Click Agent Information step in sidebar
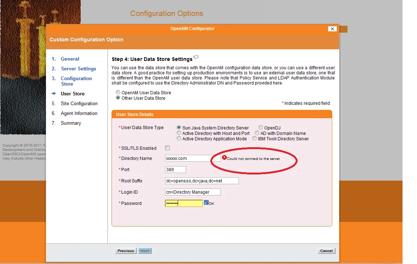Screen dimensions: 417x264 (79, 114)
